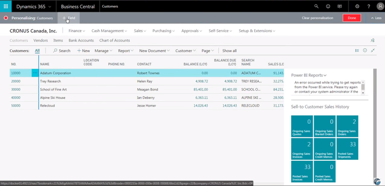
Task: Open the help question mark icon
Action: click(x=369, y=6)
